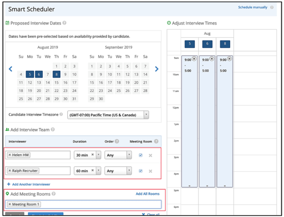Screen dimensions: 284x217
Task: Clear the 60 min duration value
Action: click(x=93, y=171)
